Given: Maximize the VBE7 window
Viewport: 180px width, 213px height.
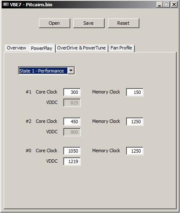Looking at the screenshot, I should (x=166, y=5).
